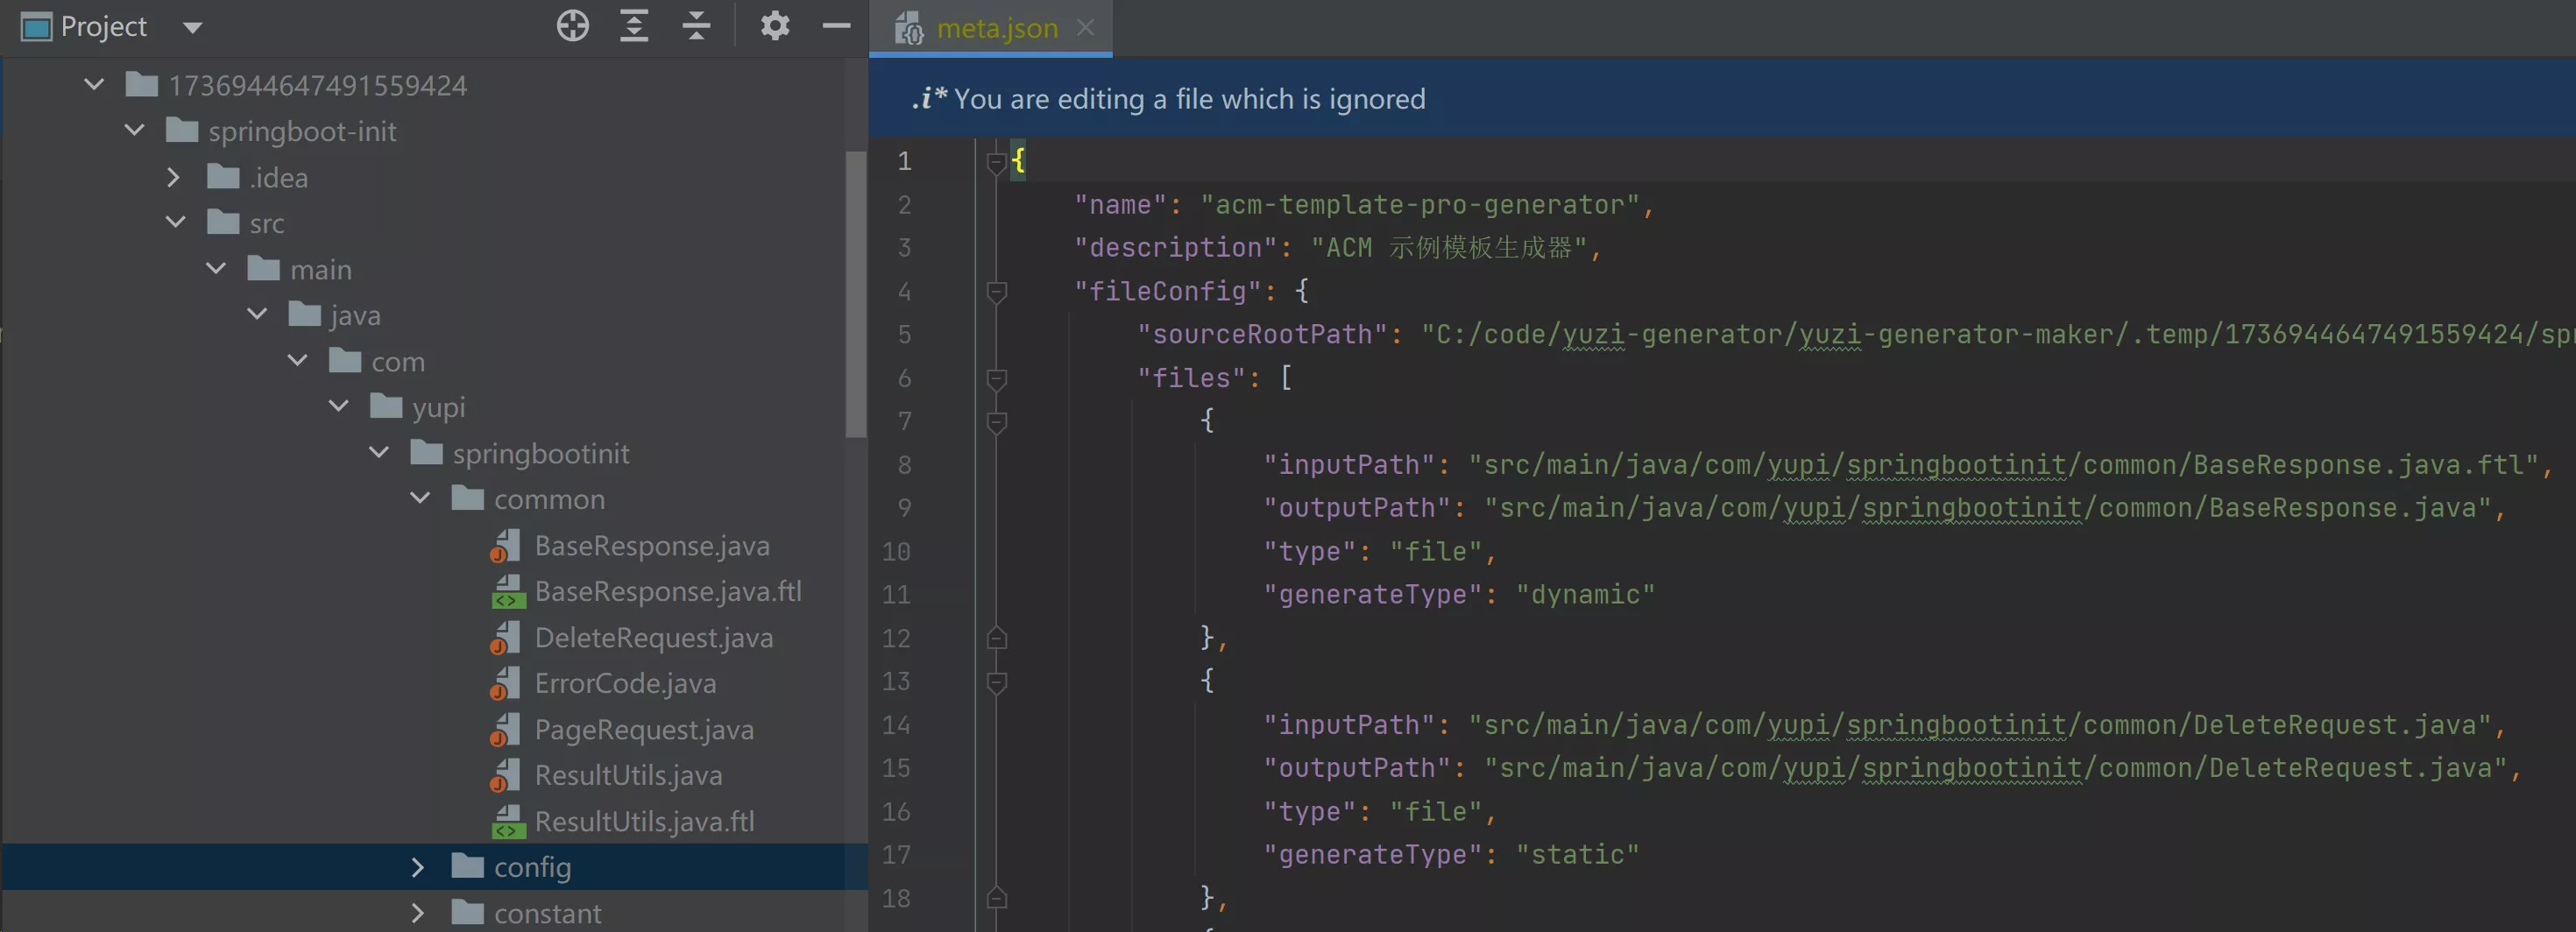Image resolution: width=2576 pixels, height=932 pixels.
Task: Click the fold end marker at line 12
Action: pos(996,638)
